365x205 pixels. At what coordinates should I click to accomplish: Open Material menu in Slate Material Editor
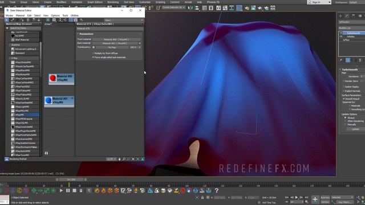tap(20, 15)
